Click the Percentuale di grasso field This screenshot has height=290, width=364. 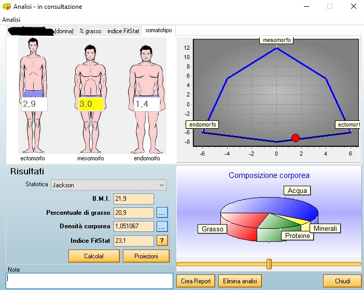(x=133, y=213)
